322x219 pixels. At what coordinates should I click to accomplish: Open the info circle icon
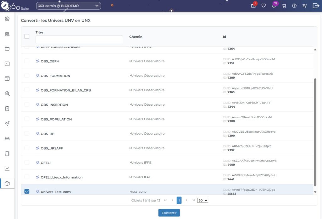tap(294, 6)
